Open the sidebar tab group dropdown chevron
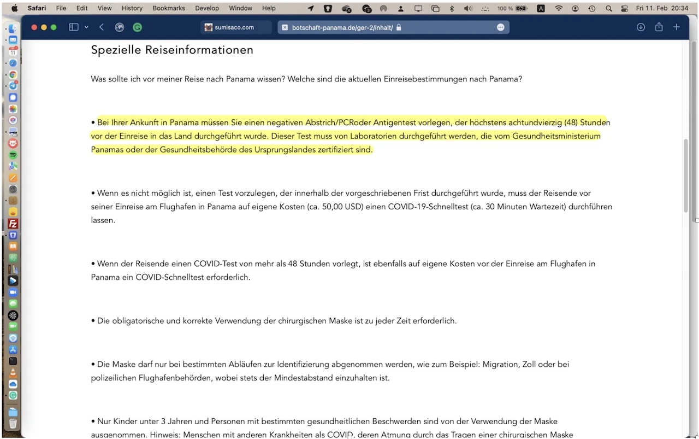 86,27
